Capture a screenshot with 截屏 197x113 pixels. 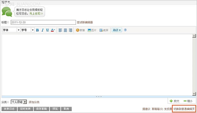coord(104,30)
